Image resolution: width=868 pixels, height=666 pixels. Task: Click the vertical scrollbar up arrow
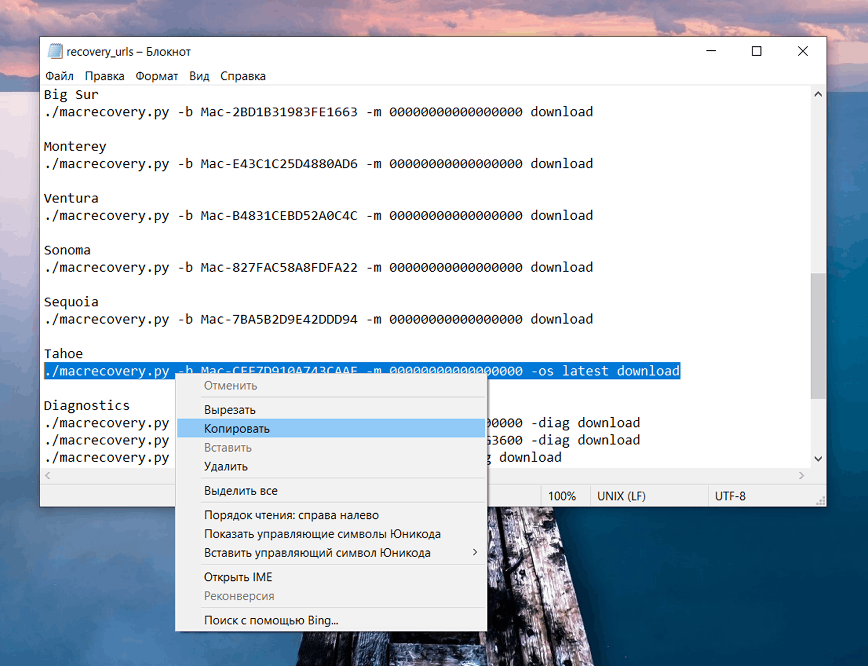coord(818,94)
